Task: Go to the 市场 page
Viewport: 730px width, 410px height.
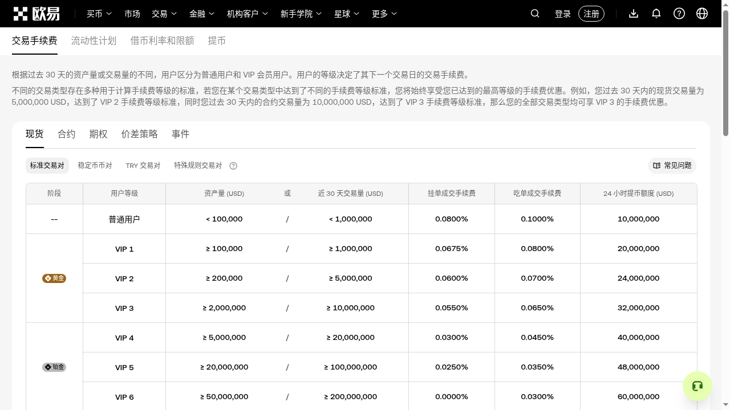Action: (x=132, y=14)
